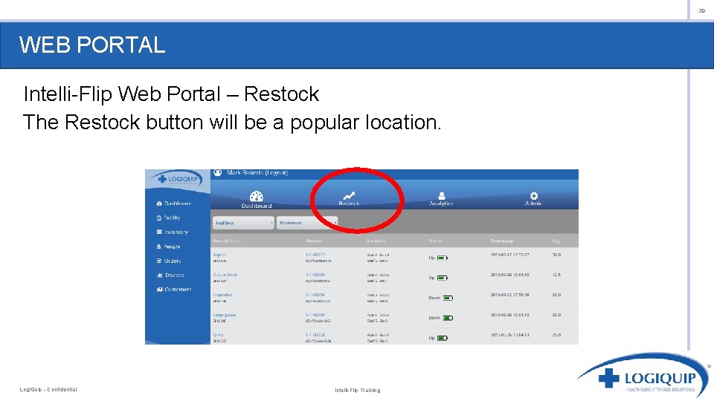Click the battery icon in the Aspirin row
The width and height of the screenshot is (714, 401).
coord(442,258)
